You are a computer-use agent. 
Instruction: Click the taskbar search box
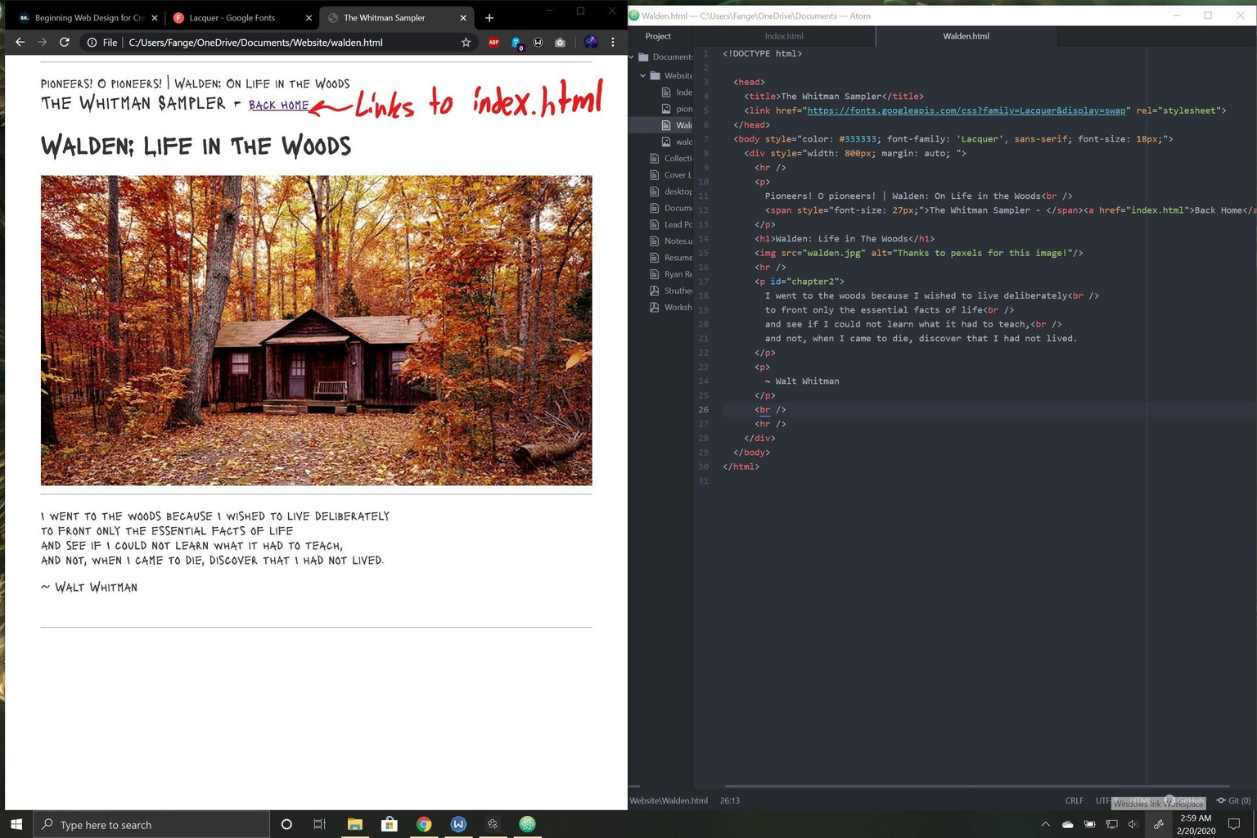coord(151,824)
